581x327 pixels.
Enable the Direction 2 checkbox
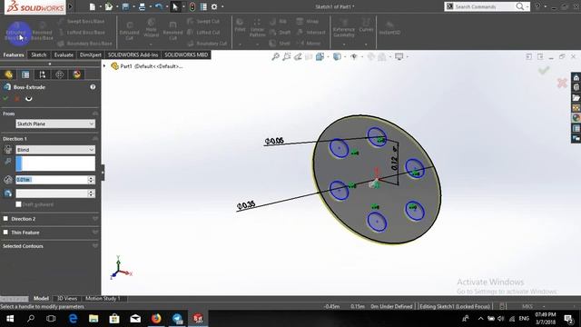click(5, 219)
